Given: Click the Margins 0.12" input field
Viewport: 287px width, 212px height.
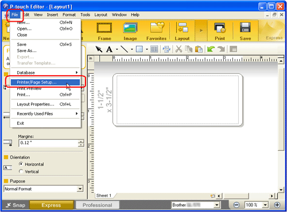Looking at the screenshot, I should click(48, 143).
